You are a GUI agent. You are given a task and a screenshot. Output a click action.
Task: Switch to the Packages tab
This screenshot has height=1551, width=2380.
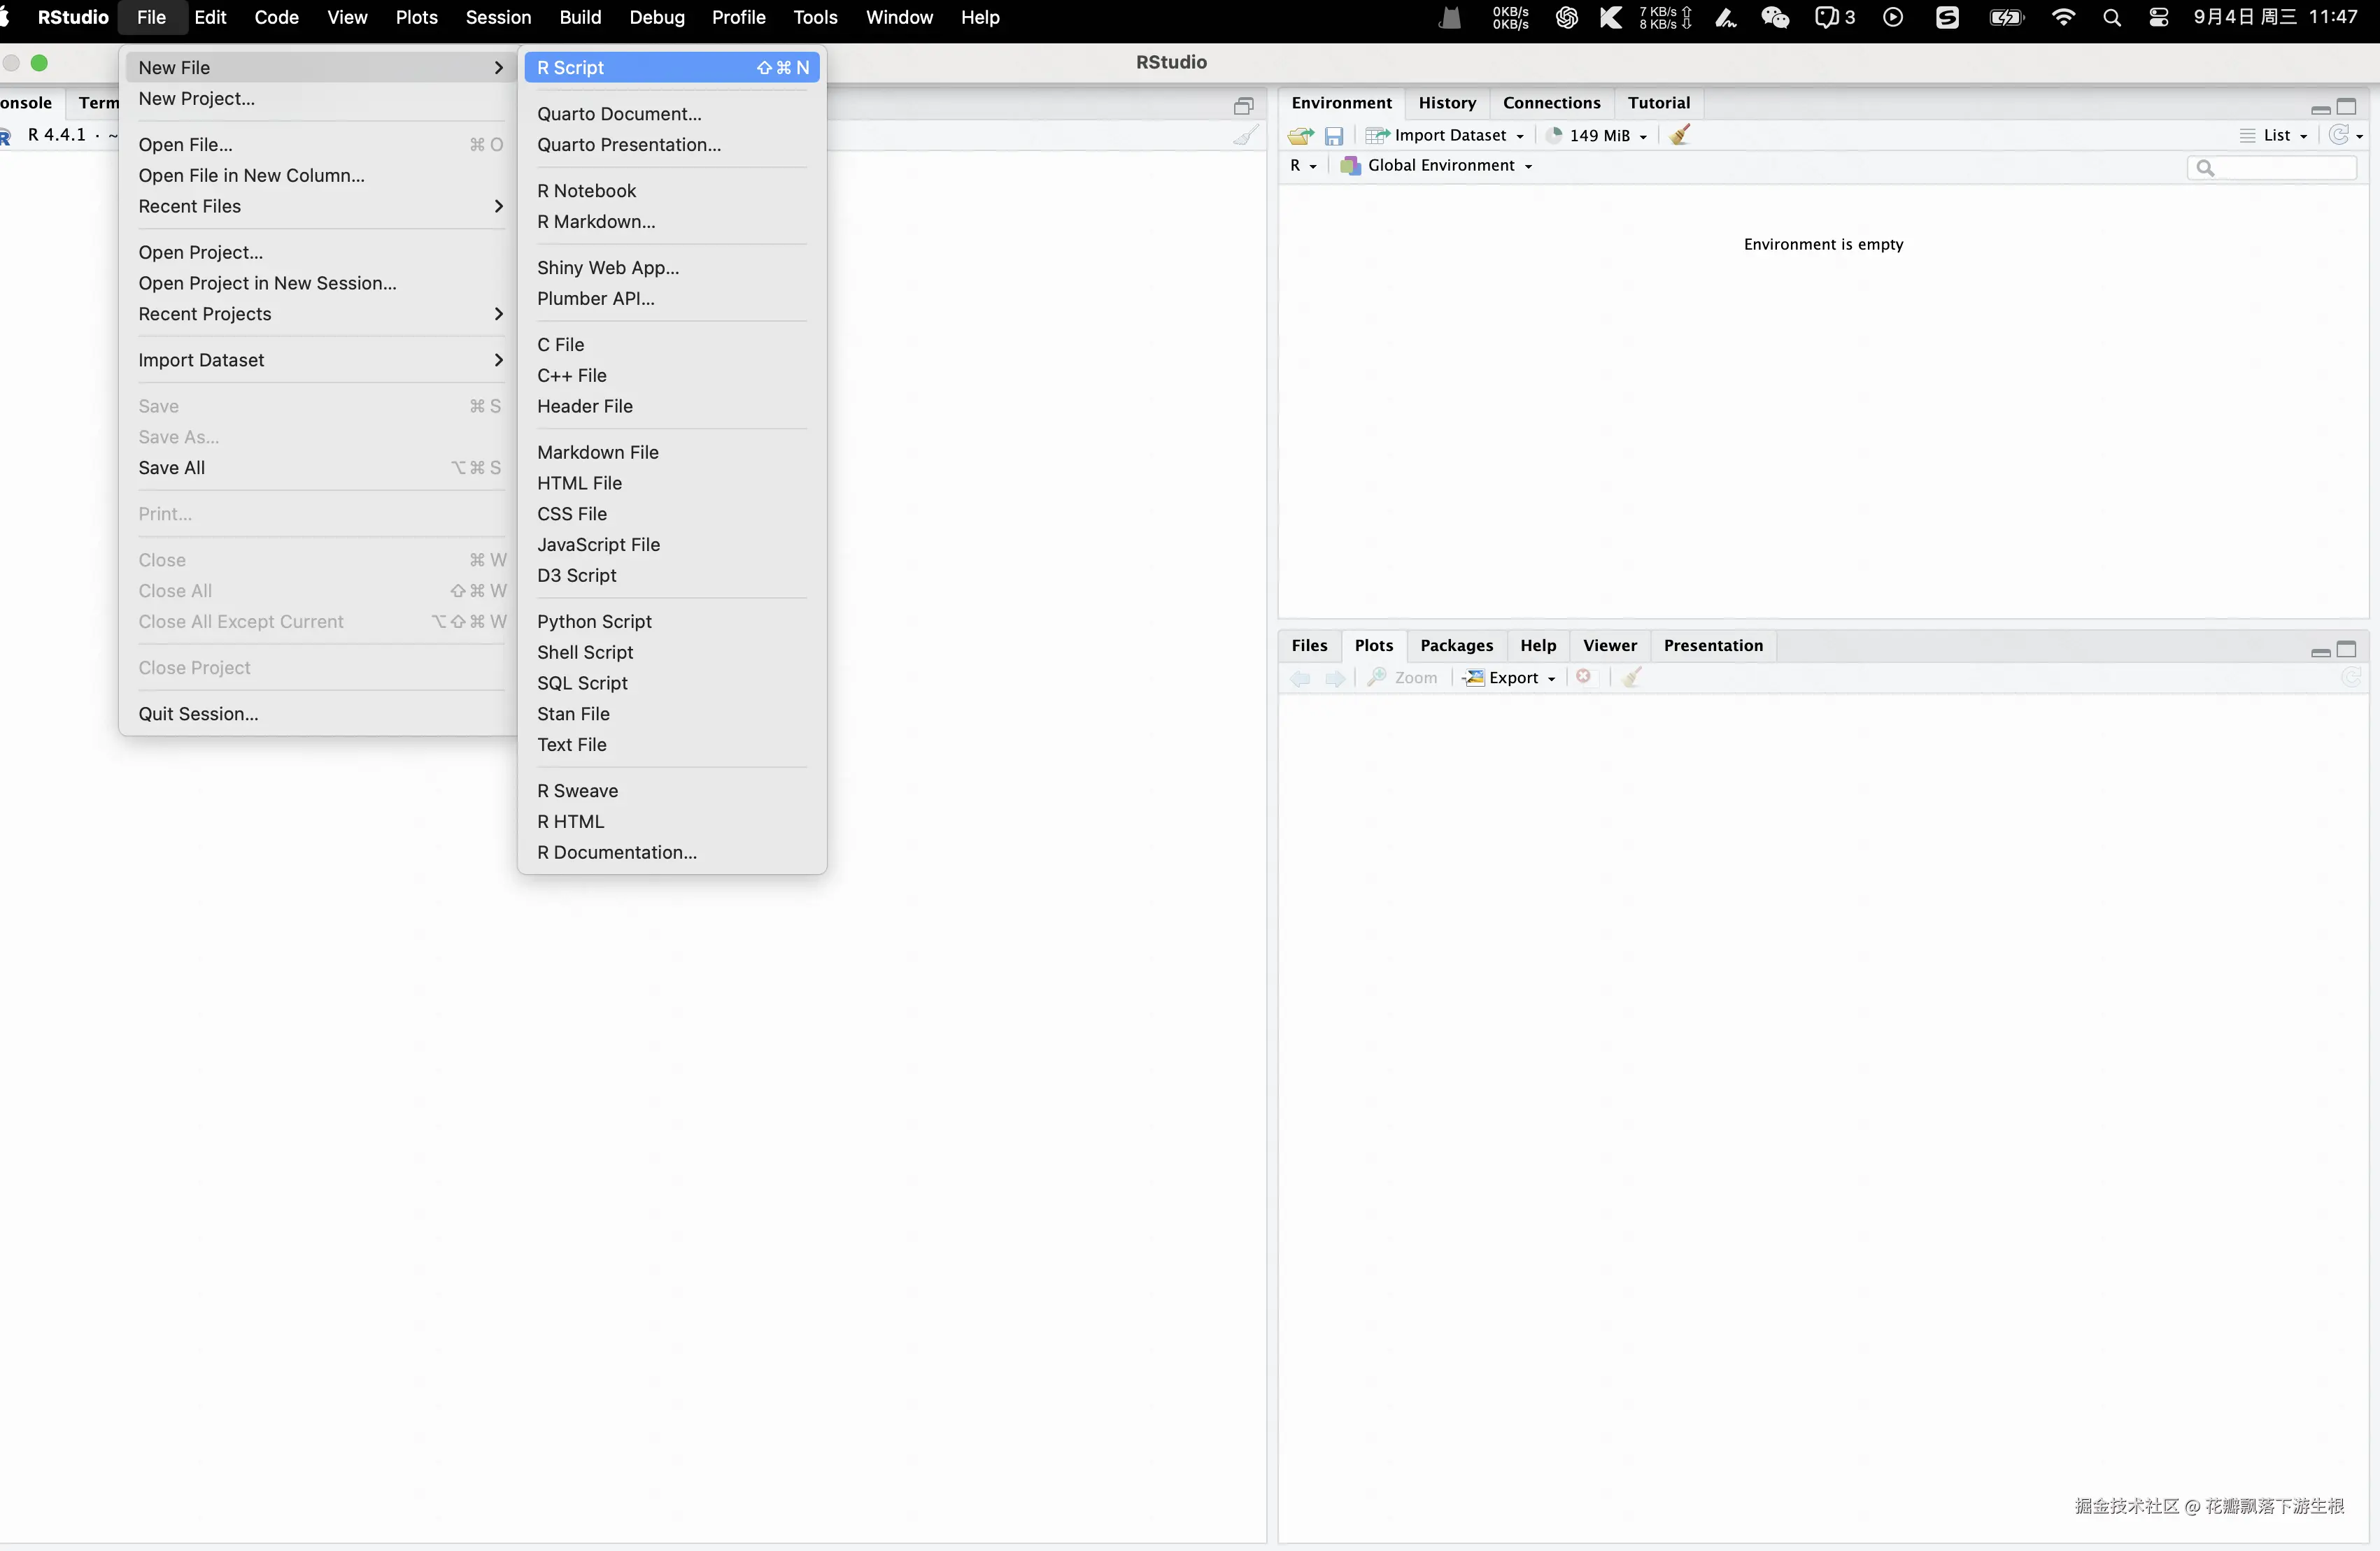click(1456, 645)
